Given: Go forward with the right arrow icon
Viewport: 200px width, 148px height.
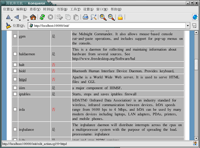Looking at the screenshot, I should 25,17.
